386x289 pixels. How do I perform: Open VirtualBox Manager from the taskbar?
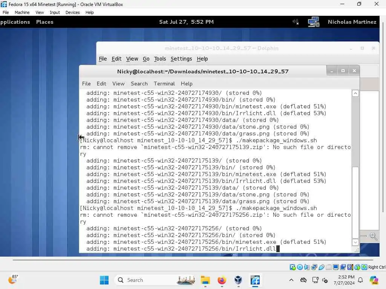pyautogui.click(x=238, y=280)
